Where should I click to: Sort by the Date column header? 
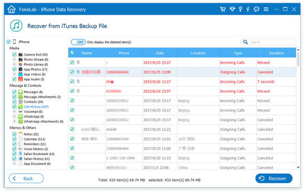coord(160,53)
